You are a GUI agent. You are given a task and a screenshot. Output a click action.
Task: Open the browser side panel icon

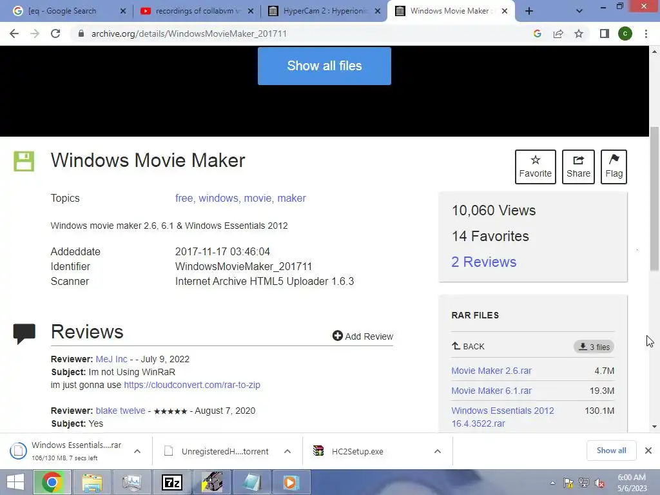pos(605,34)
